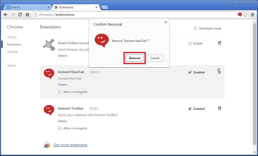
Task: Follow the Get more extensions link
Action: (70, 145)
